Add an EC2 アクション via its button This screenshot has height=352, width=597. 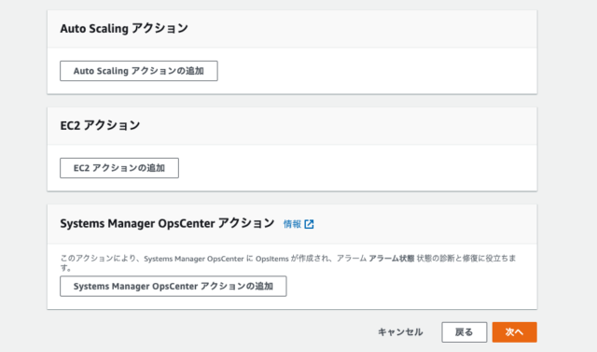pos(119,168)
